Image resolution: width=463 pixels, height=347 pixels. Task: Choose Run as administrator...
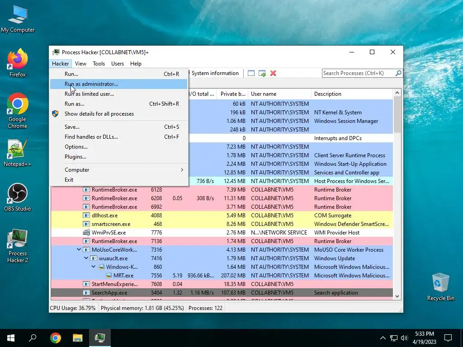click(x=119, y=84)
